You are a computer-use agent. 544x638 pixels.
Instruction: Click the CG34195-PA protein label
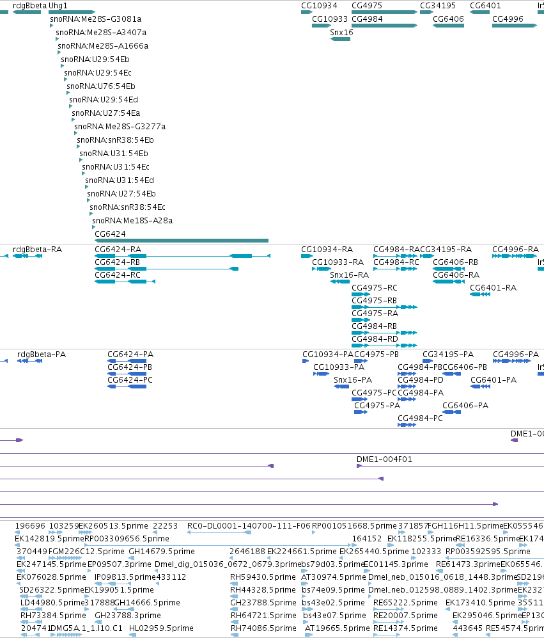coord(448,355)
